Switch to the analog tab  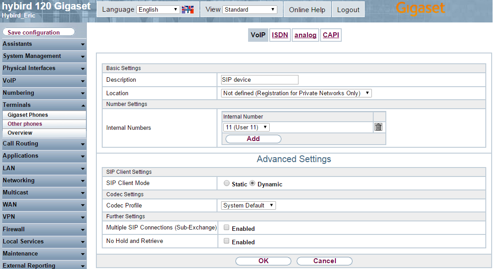(305, 35)
